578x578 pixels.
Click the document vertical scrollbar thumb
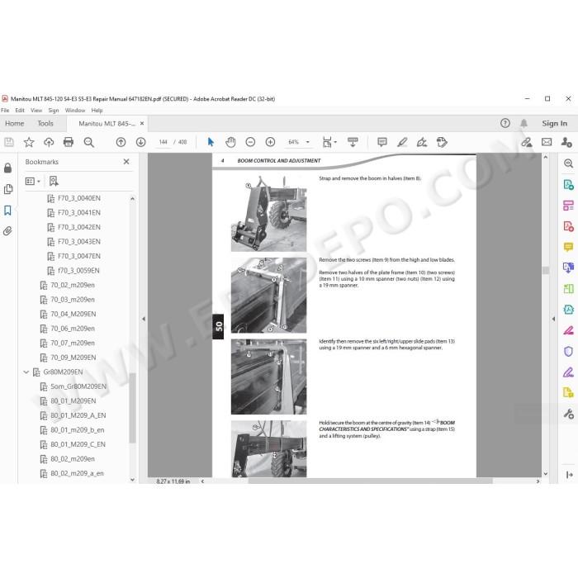point(546,270)
